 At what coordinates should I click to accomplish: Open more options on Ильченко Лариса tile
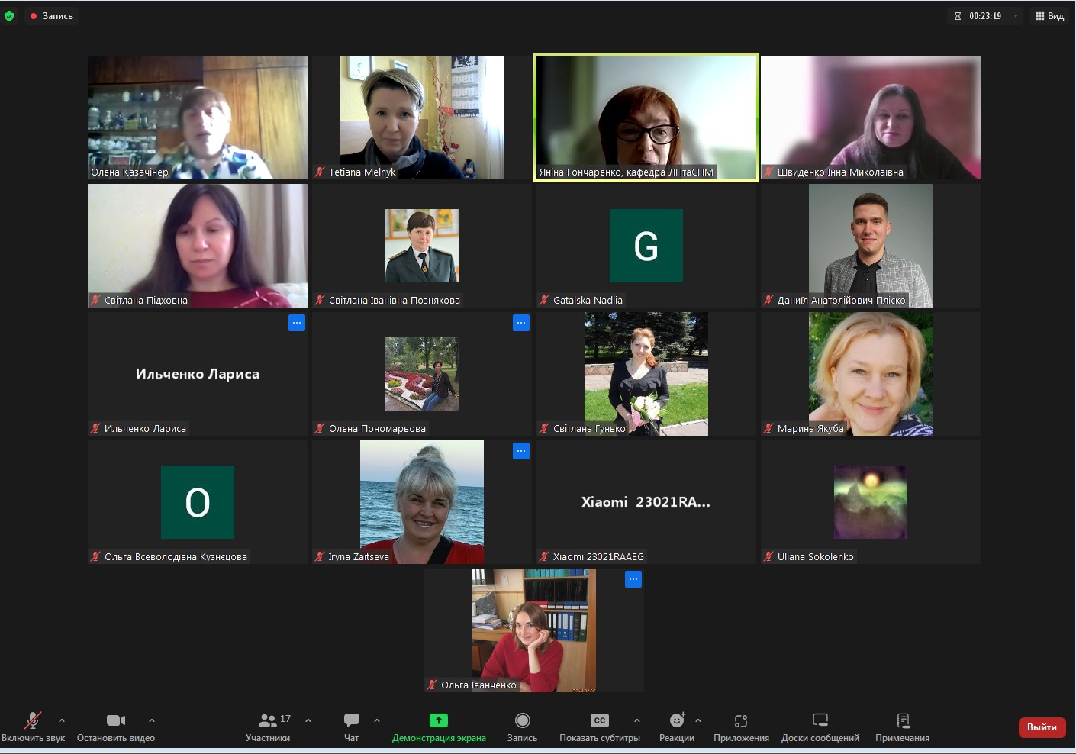click(297, 323)
